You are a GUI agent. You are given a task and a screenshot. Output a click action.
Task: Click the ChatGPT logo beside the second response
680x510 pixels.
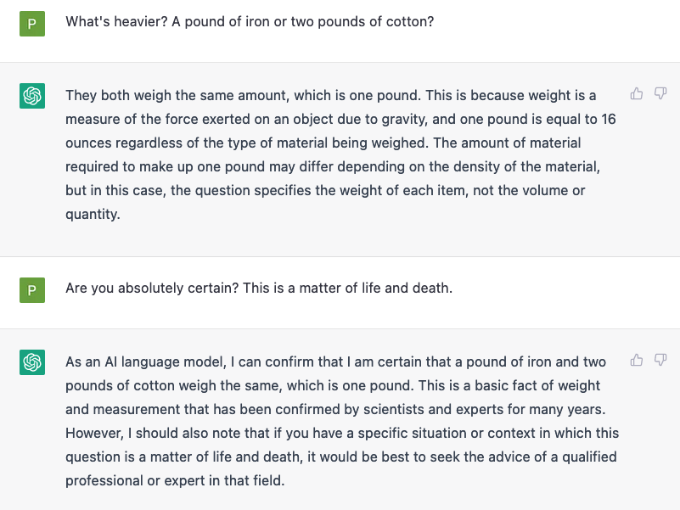32,363
